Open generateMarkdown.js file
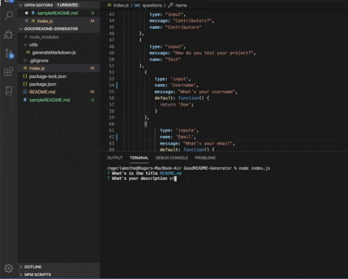 point(54,52)
